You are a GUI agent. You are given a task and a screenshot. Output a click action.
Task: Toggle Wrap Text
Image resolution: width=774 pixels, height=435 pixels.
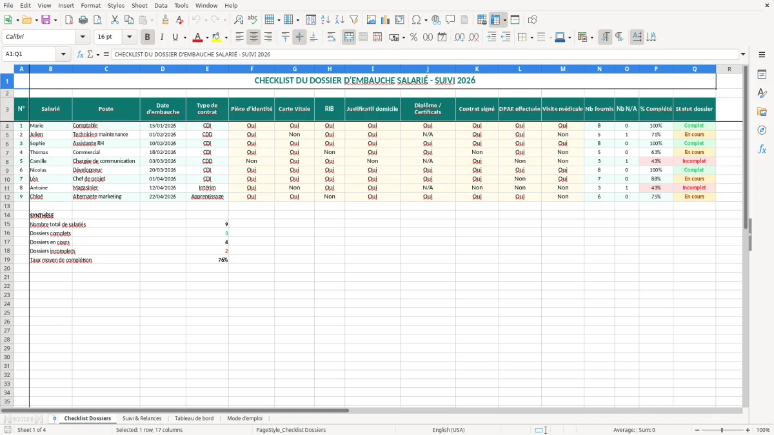332,37
